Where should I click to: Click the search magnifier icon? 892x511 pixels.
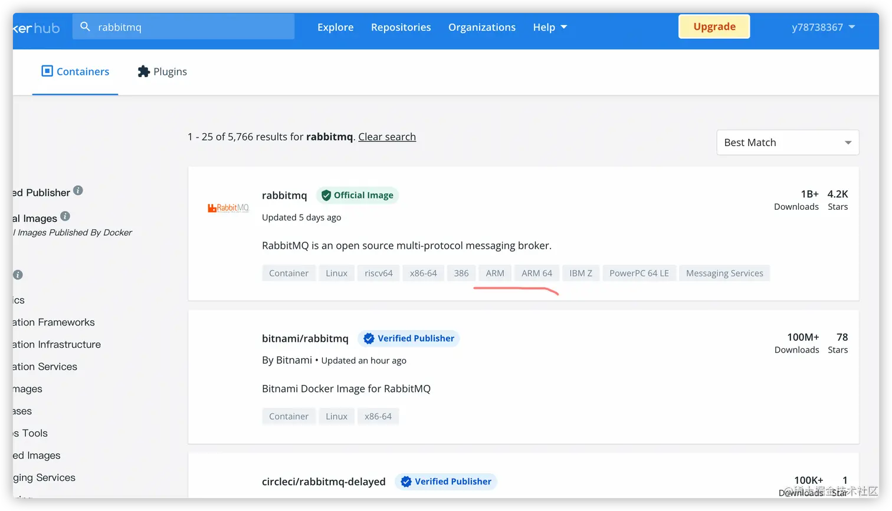(85, 27)
